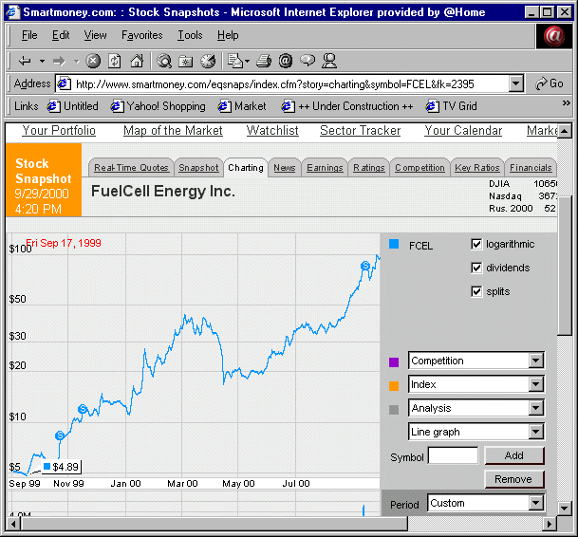
Task: Open the Period Custom dropdown
Action: pos(536,503)
